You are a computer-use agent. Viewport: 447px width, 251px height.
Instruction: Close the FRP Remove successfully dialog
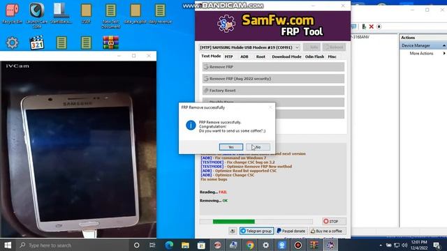(x=270, y=107)
